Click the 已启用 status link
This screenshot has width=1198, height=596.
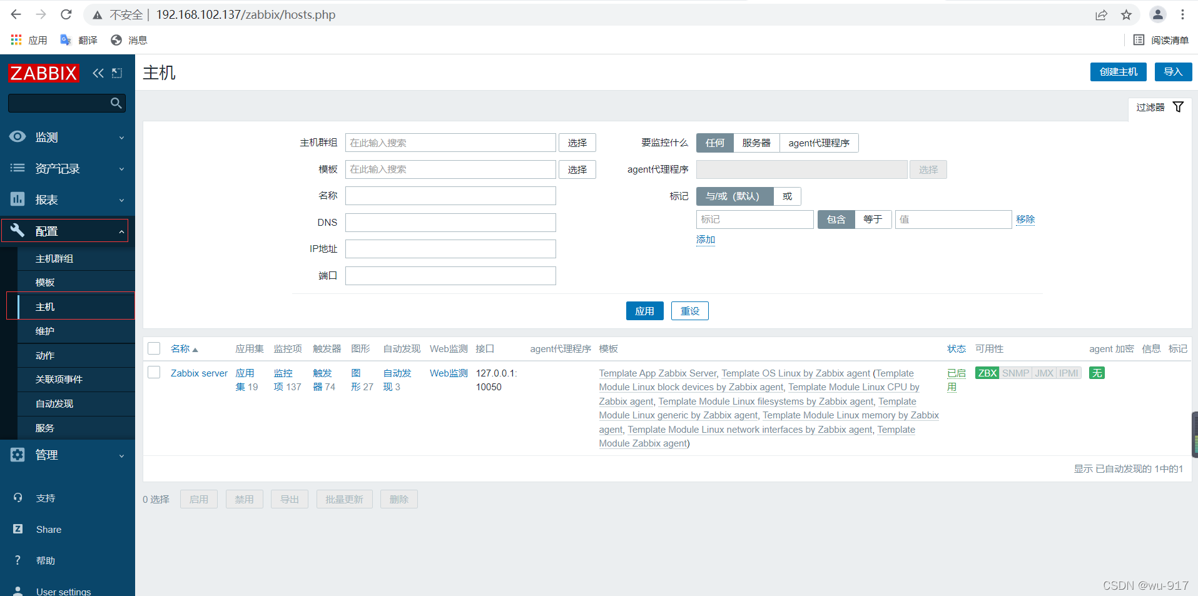956,380
